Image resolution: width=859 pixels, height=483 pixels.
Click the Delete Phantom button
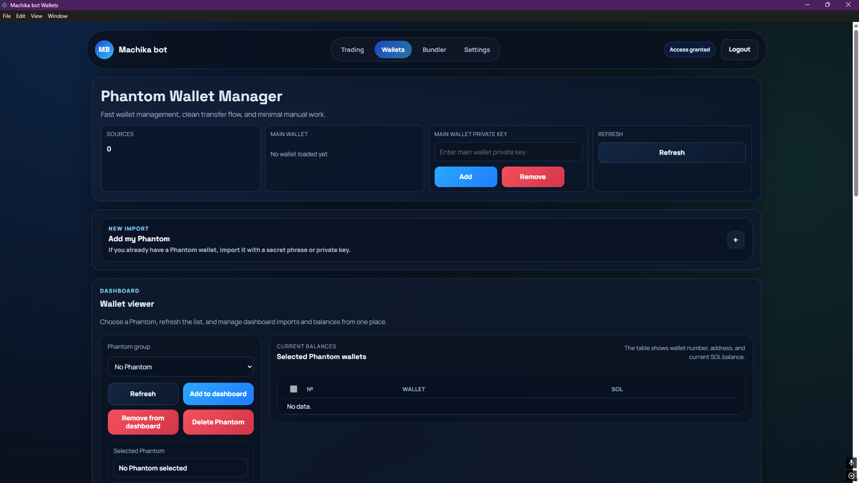[218, 422]
